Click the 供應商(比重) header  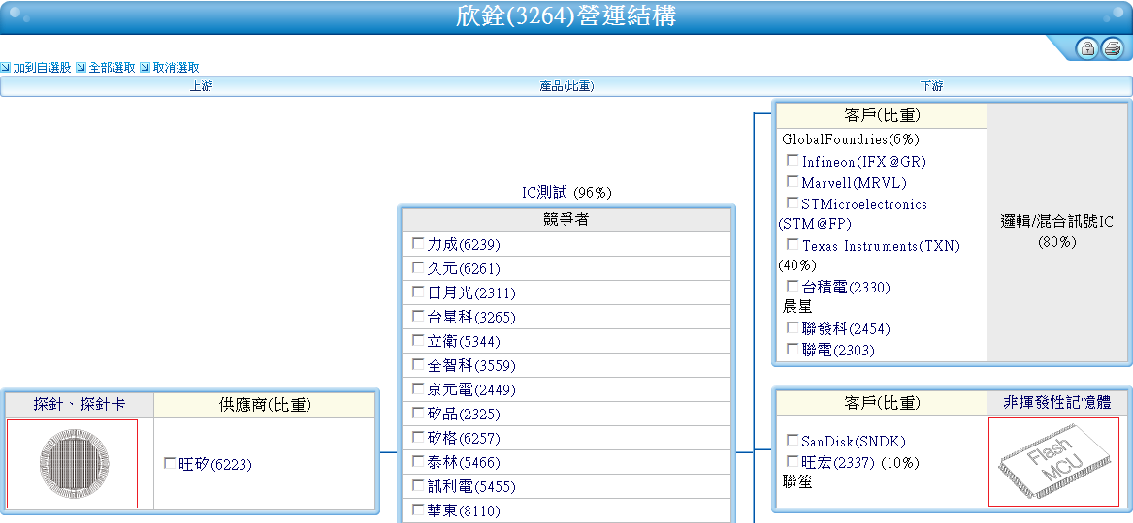click(x=265, y=405)
